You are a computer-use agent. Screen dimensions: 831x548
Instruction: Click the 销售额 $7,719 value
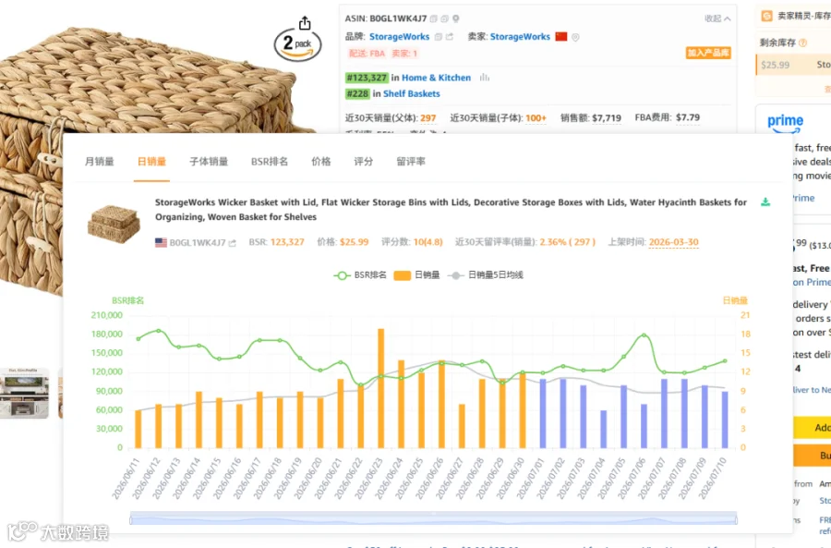[x=607, y=117]
